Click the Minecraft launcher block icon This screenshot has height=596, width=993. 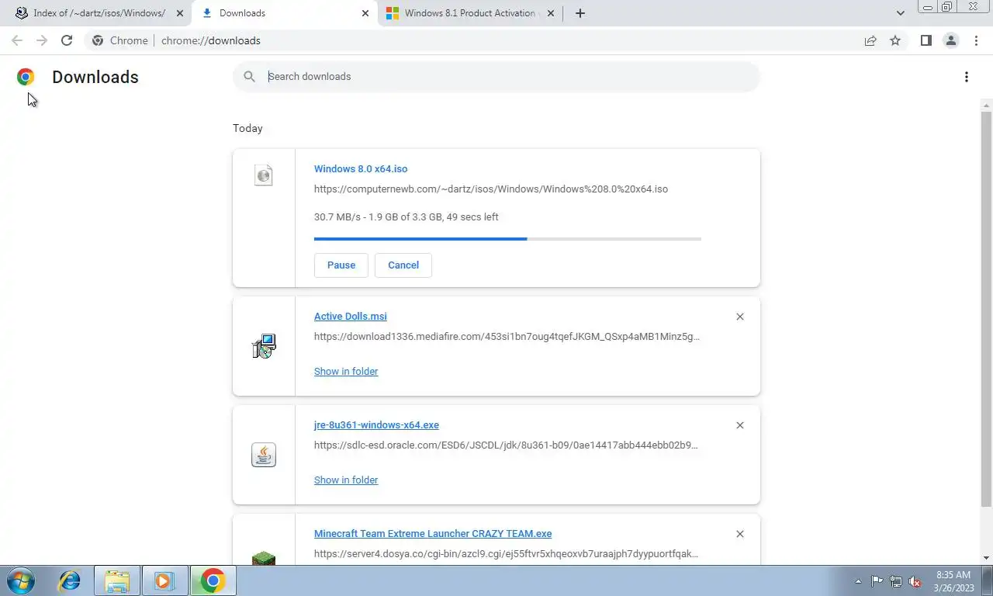point(264,557)
